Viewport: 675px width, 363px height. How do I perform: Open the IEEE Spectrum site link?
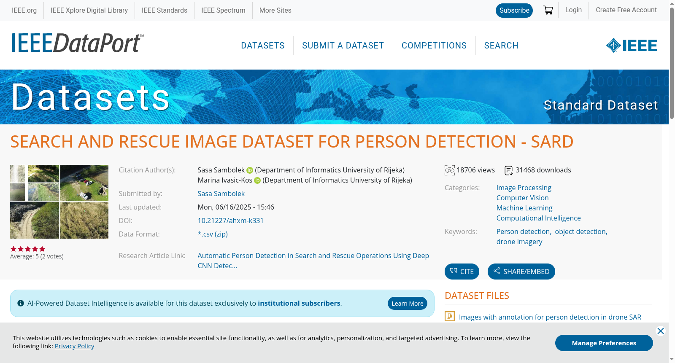point(223,10)
